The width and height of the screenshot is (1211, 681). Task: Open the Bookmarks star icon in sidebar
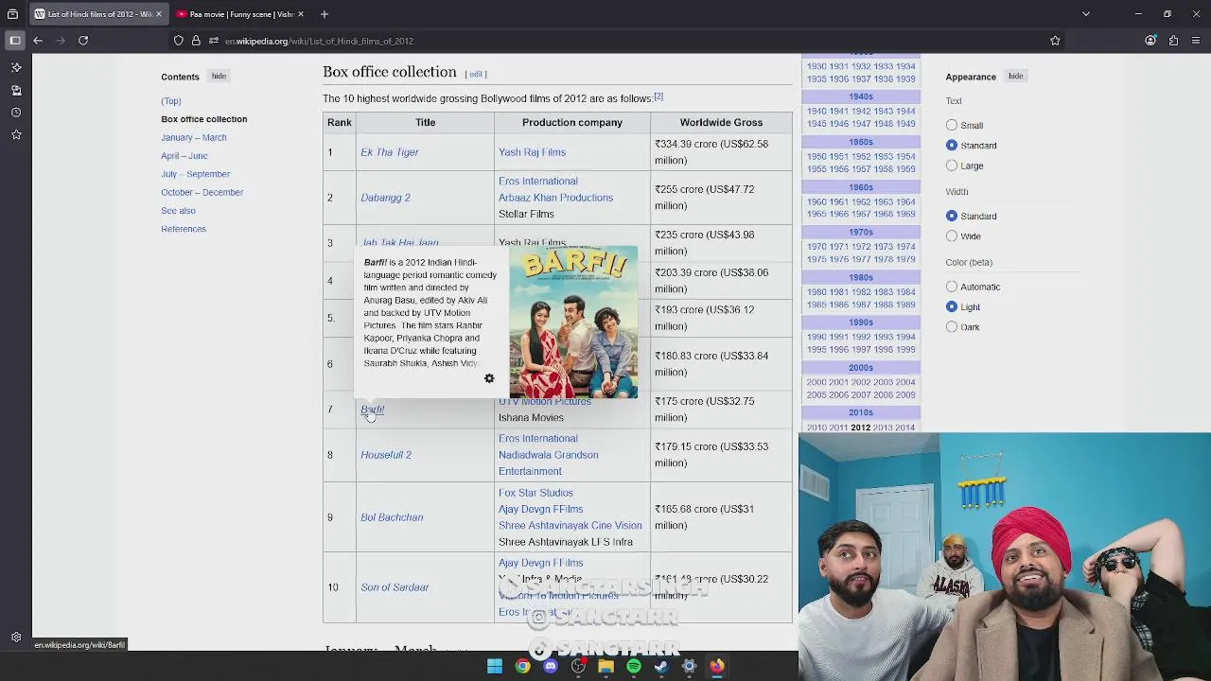(16, 135)
